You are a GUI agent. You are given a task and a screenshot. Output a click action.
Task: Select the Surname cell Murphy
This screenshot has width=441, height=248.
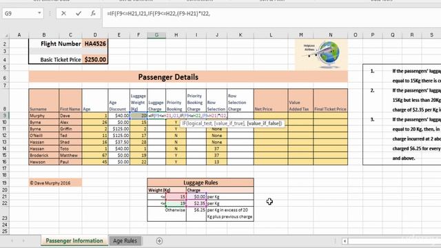click(44, 116)
